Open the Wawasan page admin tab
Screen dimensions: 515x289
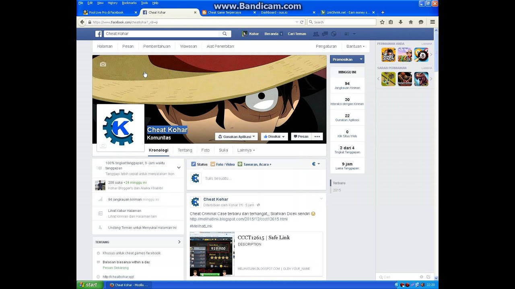(x=188, y=46)
